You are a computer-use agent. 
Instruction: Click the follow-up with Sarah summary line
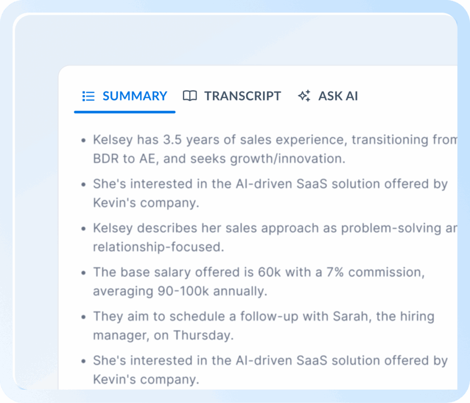coord(263,316)
